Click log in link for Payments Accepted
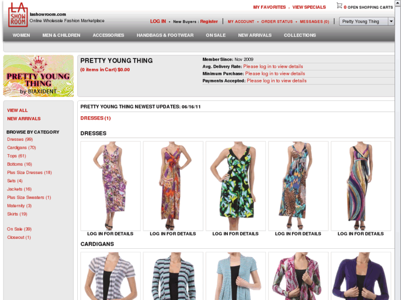 276,81
